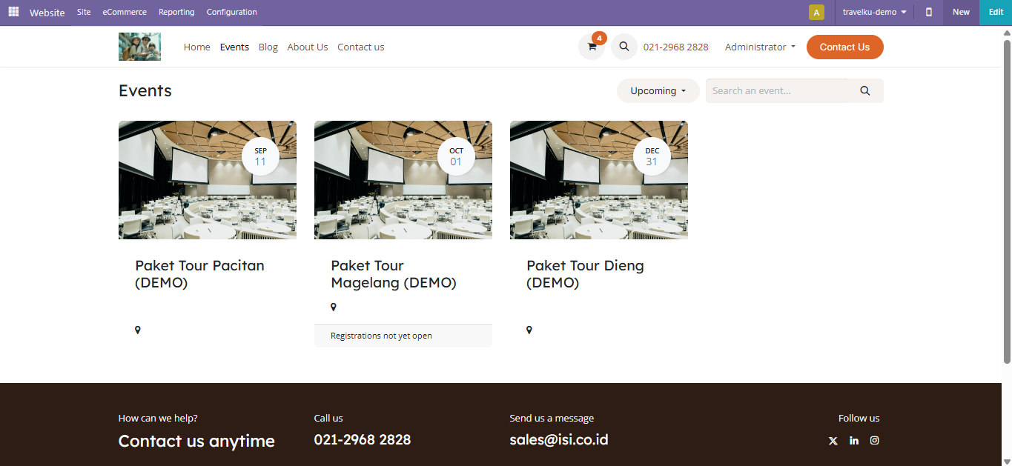Viewport: 1012px width, 466px height.
Task: Open the apps grid menu icon
Action: pos(13,12)
